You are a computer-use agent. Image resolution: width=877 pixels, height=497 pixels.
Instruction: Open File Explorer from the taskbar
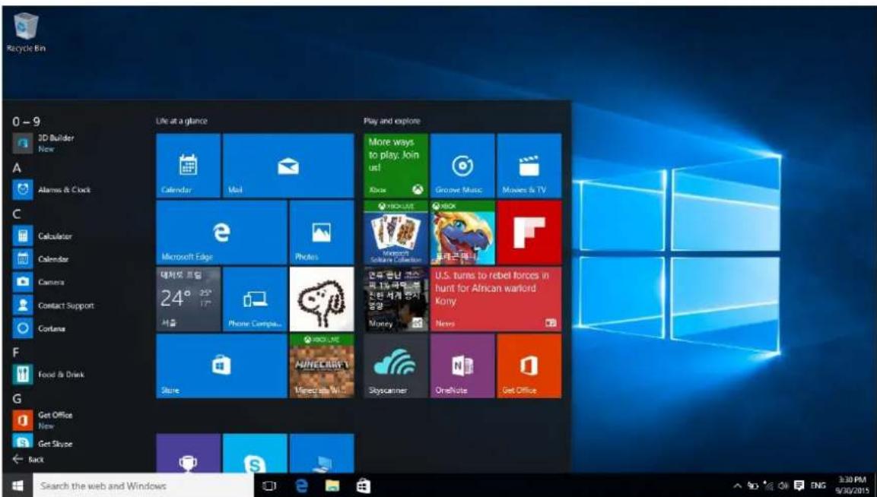click(332, 486)
